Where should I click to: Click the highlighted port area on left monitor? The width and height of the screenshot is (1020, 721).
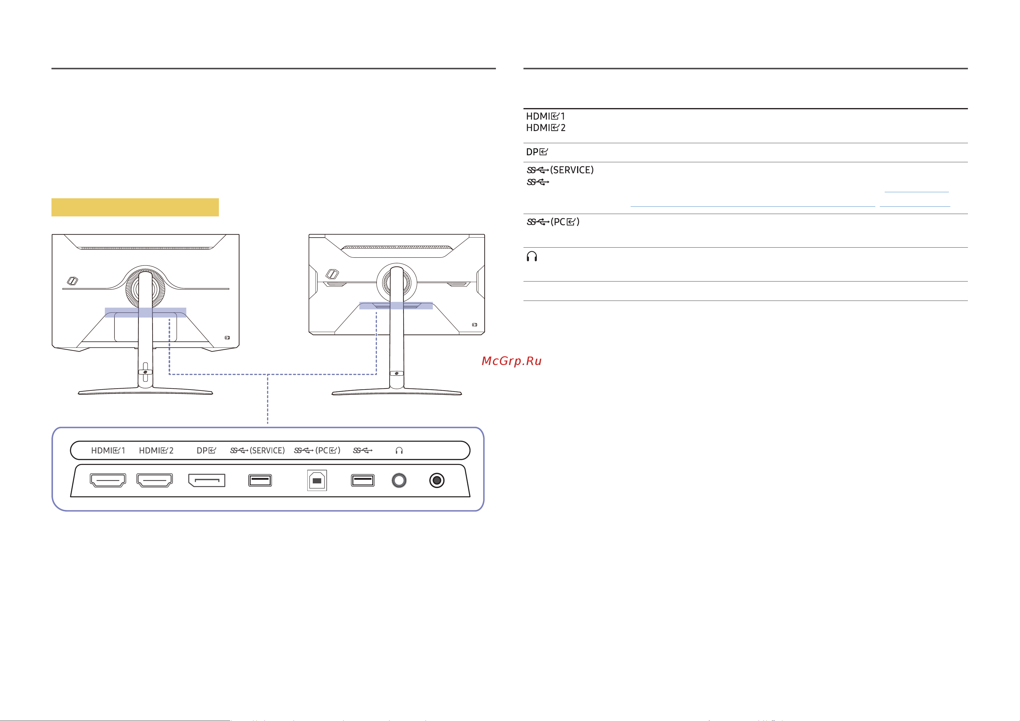pyautogui.click(x=146, y=312)
